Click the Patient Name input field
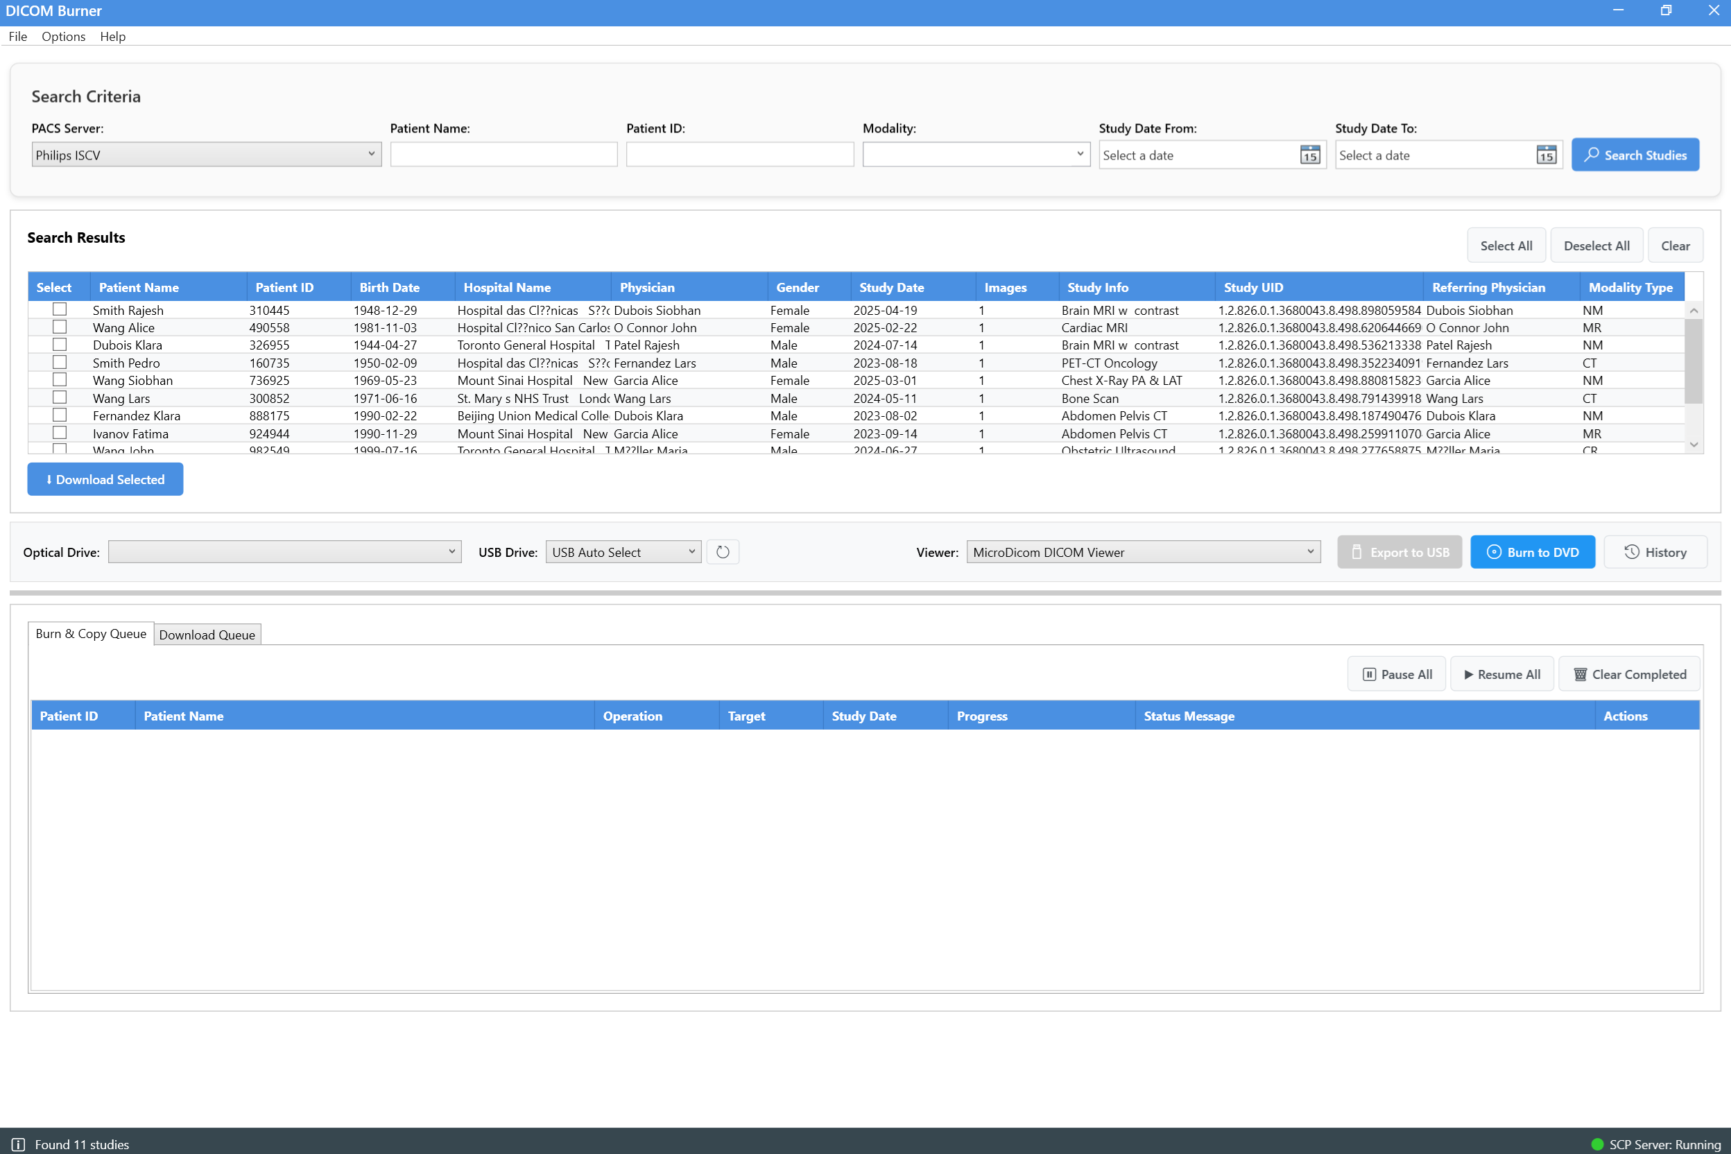Viewport: 1731px width, 1154px height. [503, 155]
